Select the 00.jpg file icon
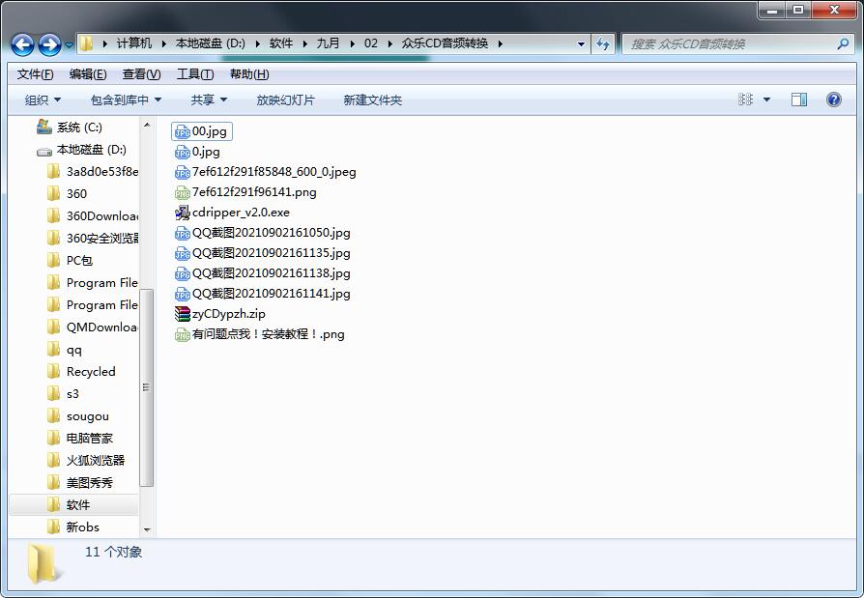Screen dimensions: 864x598 tap(183, 131)
